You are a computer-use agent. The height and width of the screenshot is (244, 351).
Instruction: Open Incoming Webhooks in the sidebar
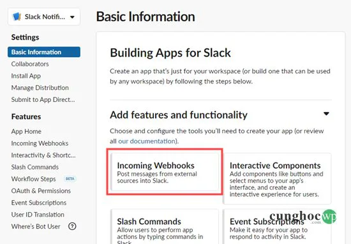click(40, 143)
